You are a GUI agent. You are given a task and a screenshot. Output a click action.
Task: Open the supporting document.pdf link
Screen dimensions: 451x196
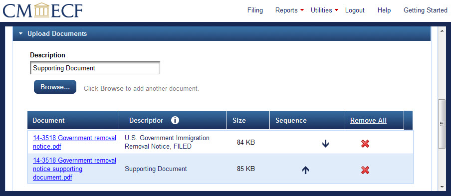pos(74,169)
